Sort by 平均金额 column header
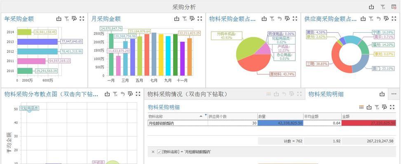This screenshot has width=401, height=164. click(322, 116)
